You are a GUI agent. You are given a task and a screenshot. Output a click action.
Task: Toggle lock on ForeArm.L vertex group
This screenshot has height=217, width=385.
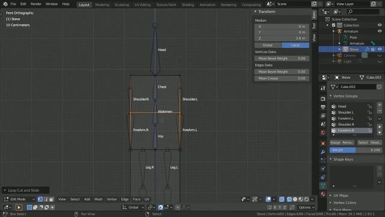point(369,118)
